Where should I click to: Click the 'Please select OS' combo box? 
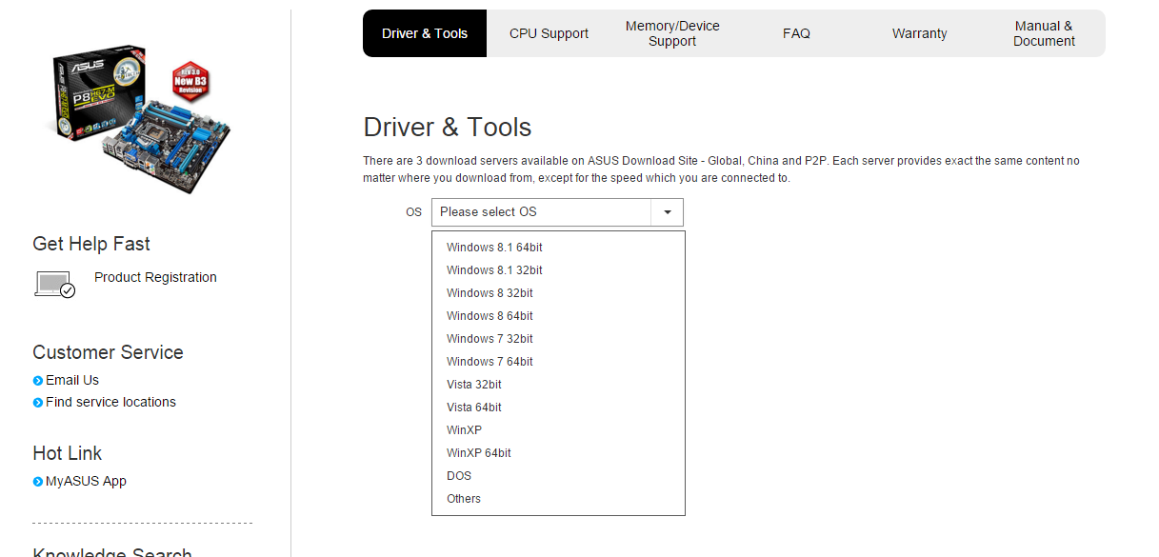pos(557,212)
